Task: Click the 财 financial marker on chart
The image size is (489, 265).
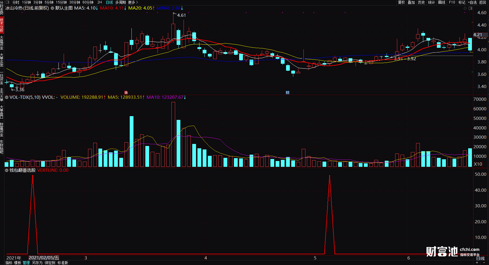Action: coord(287,93)
